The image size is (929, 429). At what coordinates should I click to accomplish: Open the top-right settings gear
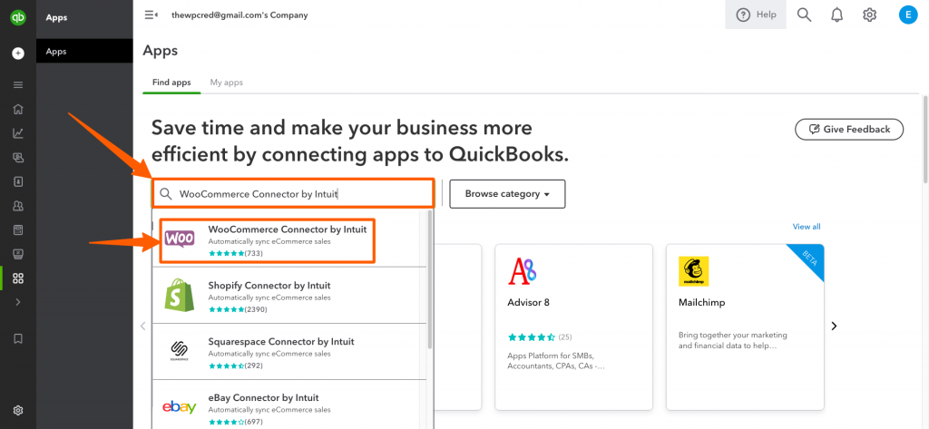[869, 15]
